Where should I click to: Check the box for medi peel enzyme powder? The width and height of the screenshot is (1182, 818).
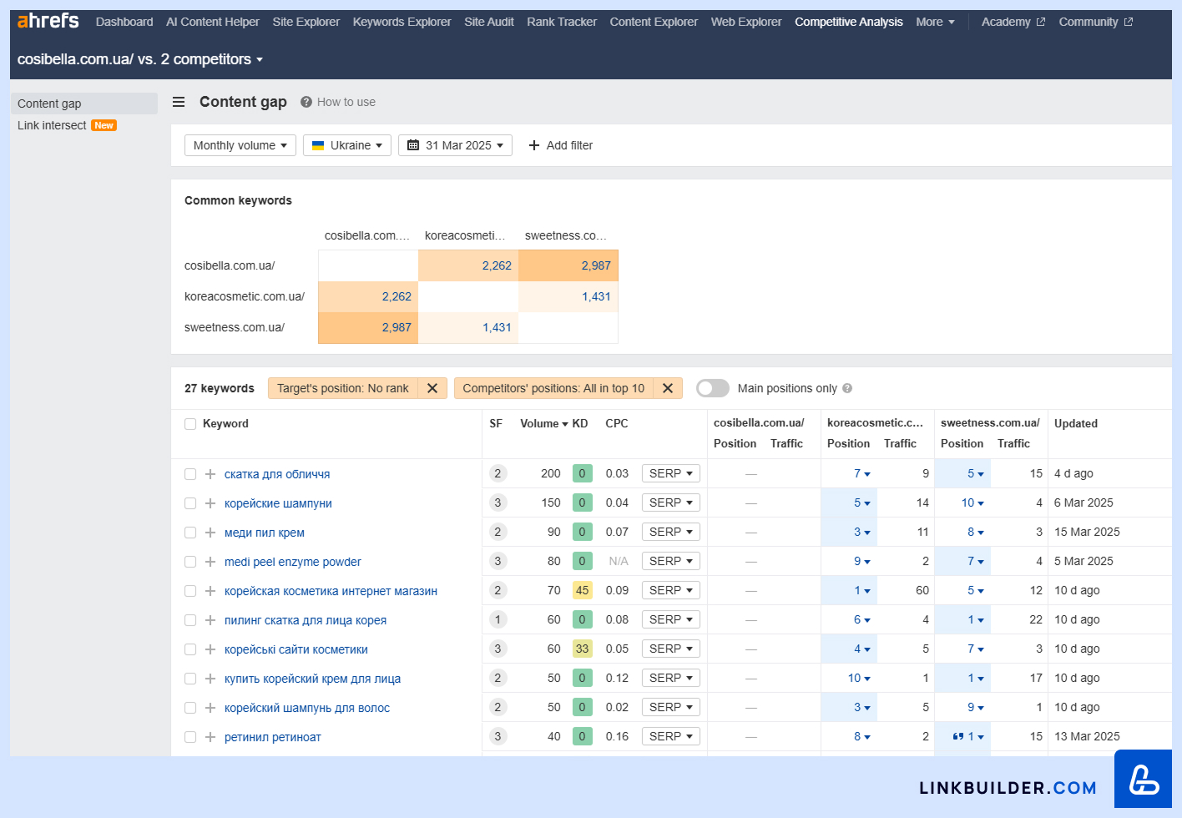(x=190, y=562)
